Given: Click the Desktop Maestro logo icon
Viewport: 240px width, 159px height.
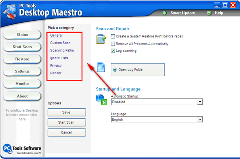Looking at the screenshot, I should pos(10,12).
